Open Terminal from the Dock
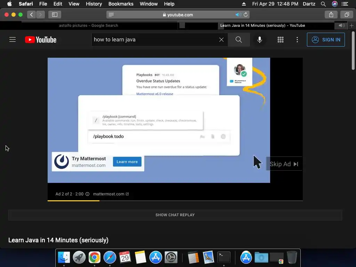 (x=224, y=258)
